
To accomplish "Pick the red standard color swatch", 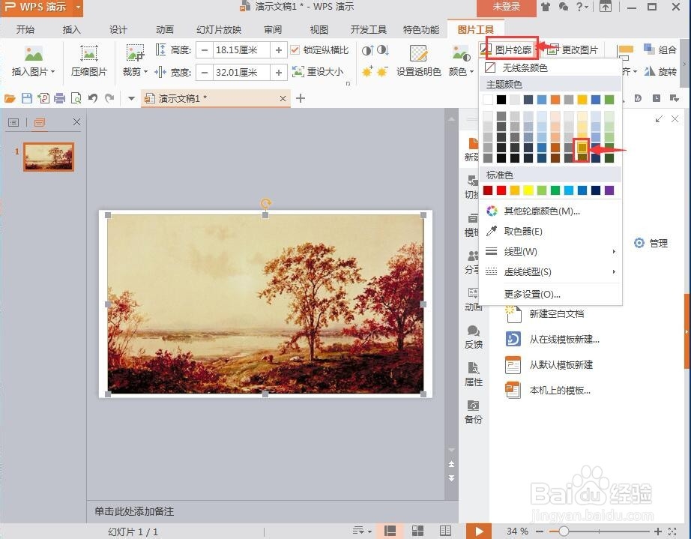I will [501, 190].
